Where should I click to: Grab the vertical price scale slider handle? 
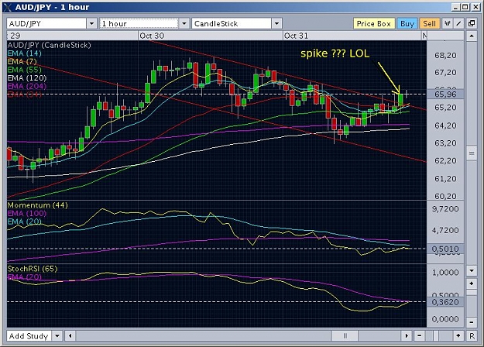pos(472,153)
